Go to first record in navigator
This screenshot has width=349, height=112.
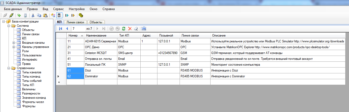click(x=61, y=29)
